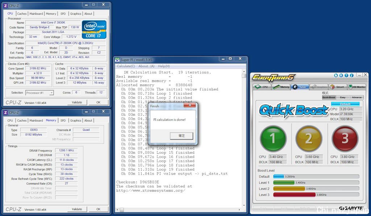Click the EasyTune6 logo
The image size is (371, 216).
273,77
